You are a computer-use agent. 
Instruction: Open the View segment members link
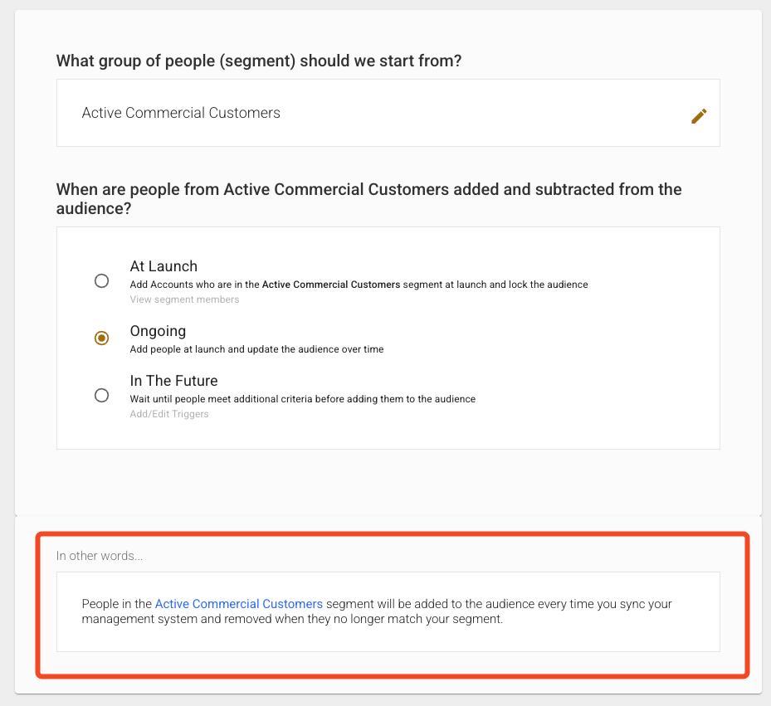184,299
